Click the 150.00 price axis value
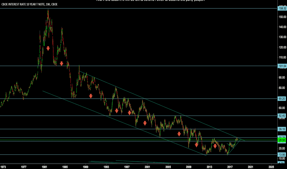This screenshot has width=287, height=169. [282, 17]
